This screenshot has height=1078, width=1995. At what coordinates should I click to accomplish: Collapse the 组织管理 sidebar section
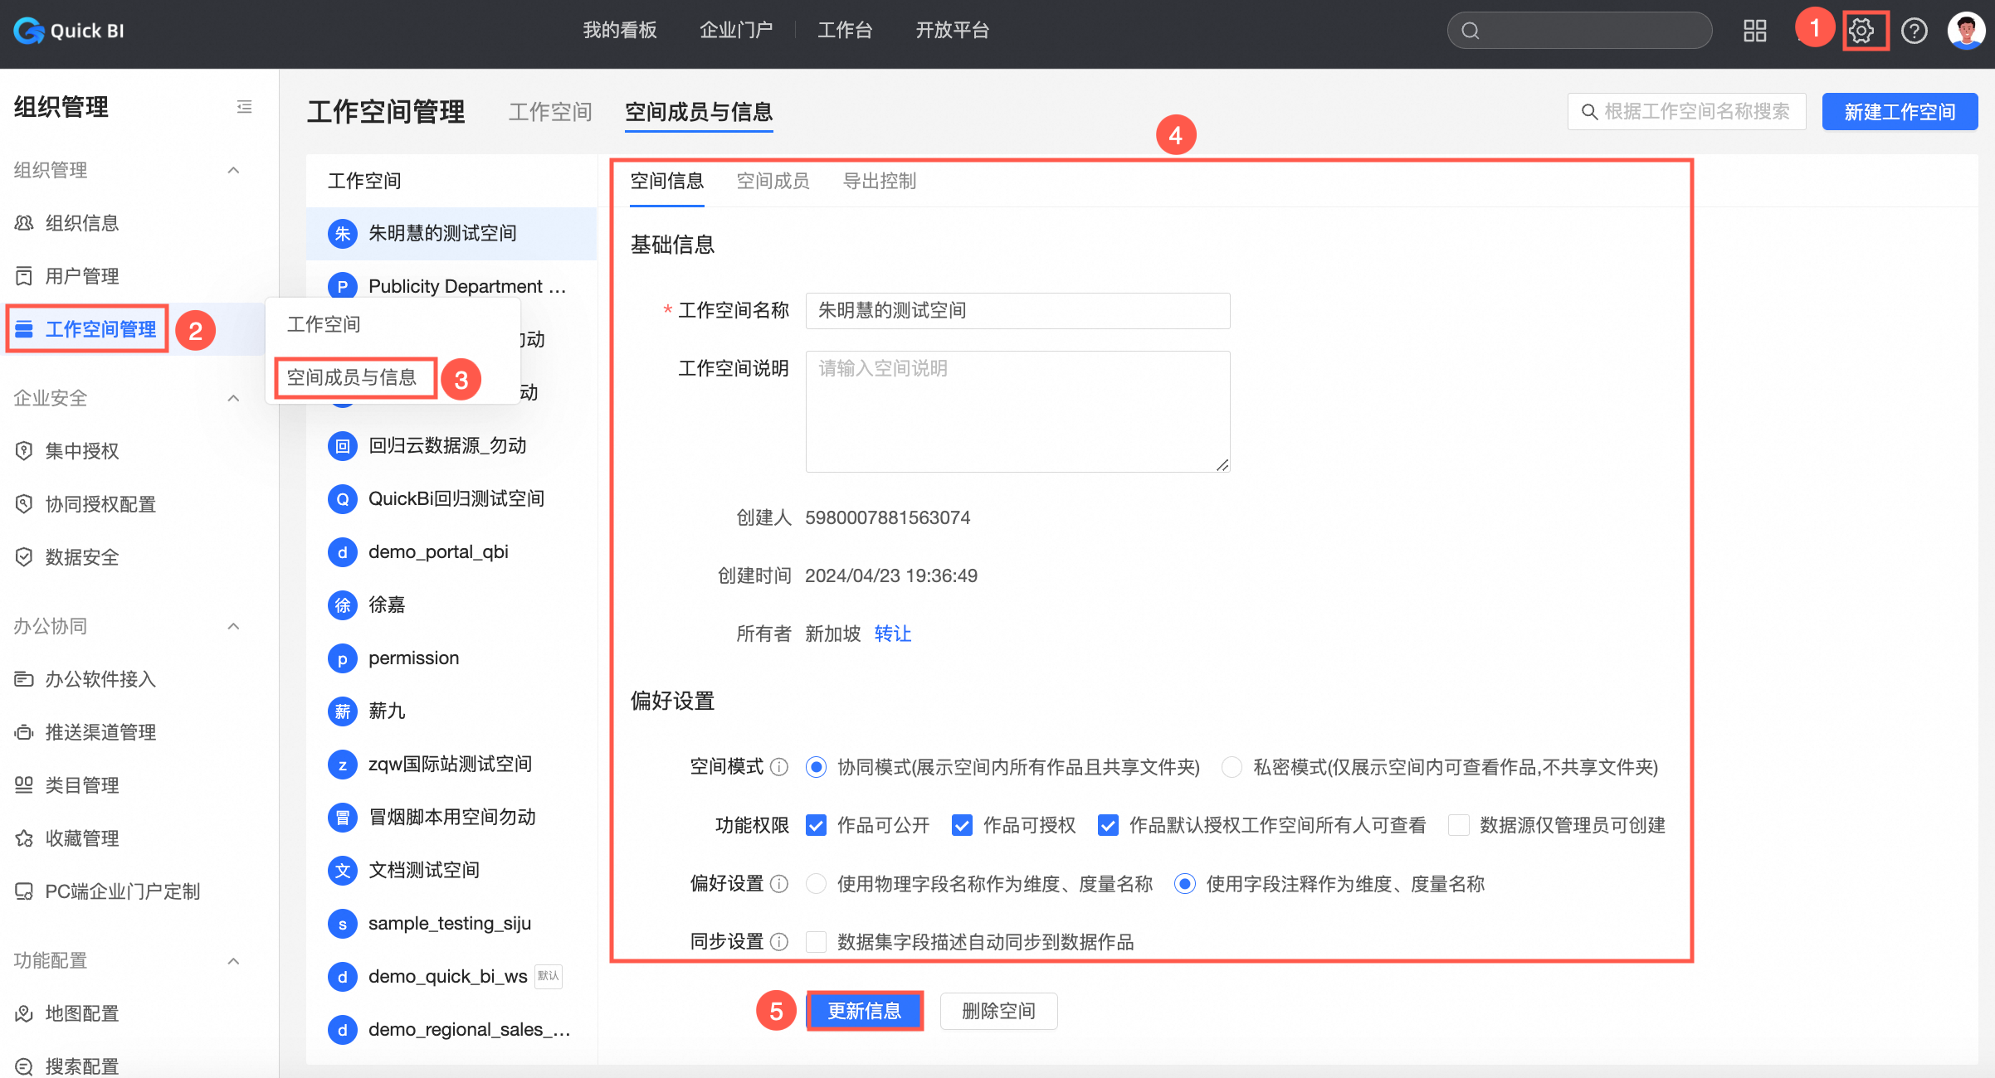(x=234, y=170)
